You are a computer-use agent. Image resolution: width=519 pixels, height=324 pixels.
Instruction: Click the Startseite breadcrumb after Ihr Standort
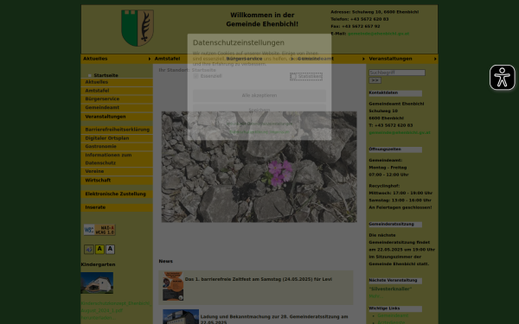(x=203, y=70)
